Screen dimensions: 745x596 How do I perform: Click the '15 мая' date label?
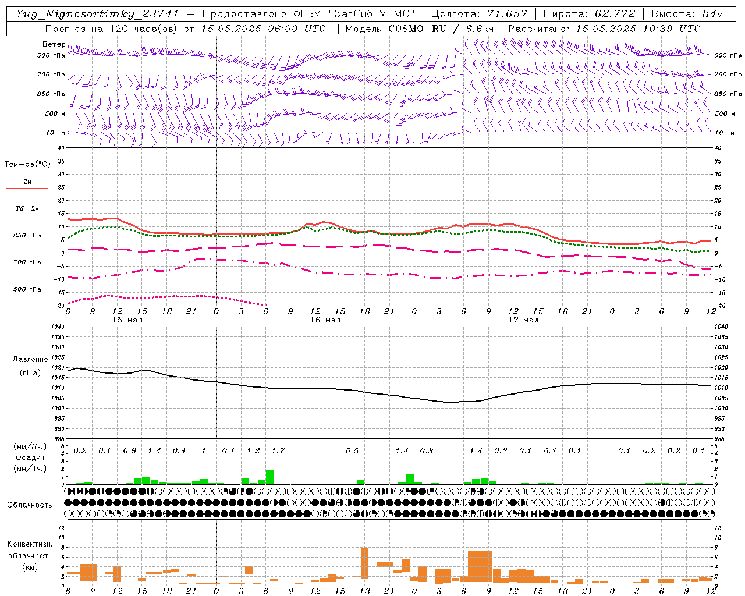(x=127, y=320)
